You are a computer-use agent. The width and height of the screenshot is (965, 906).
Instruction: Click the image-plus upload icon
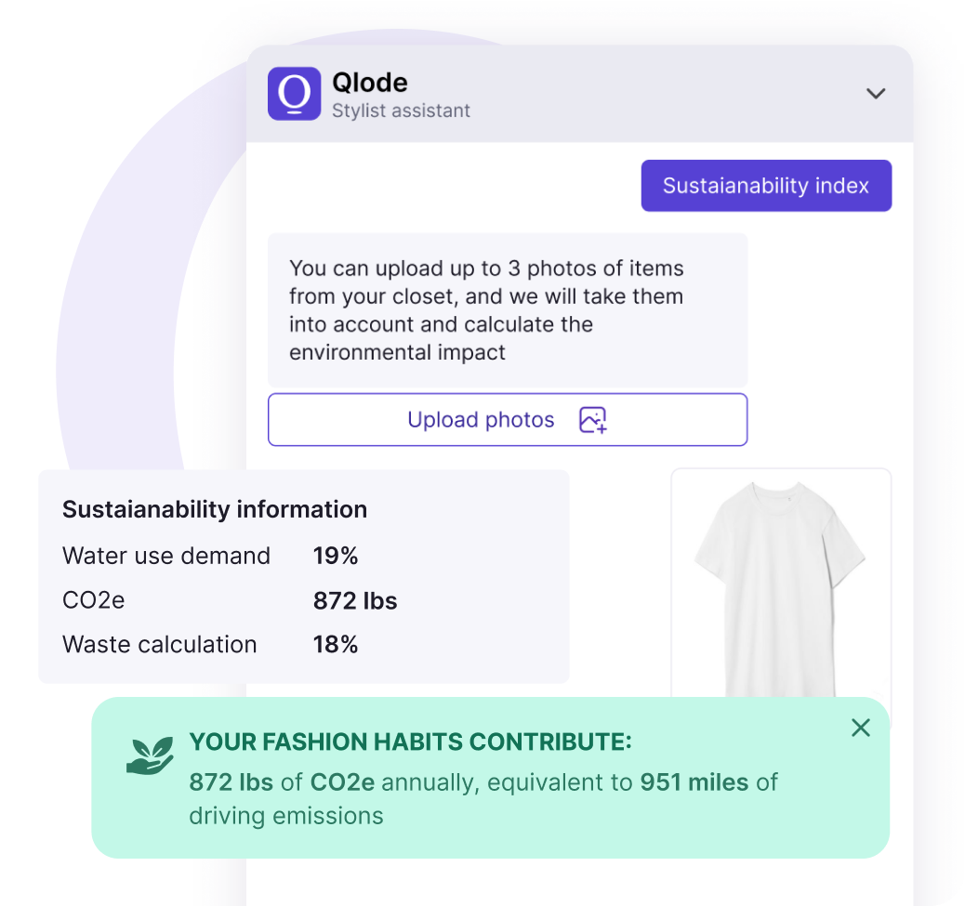pos(593,419)
